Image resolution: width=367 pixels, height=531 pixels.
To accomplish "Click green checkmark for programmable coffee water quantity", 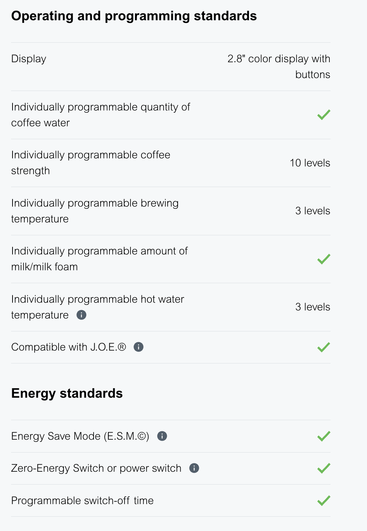I will [x=324, y=115].
